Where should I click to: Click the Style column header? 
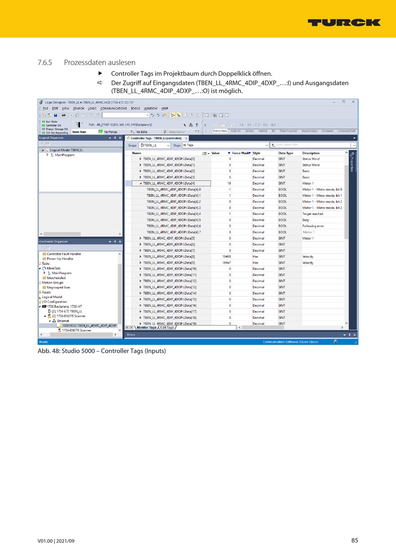pyautogui.click(x=256, y=153)
